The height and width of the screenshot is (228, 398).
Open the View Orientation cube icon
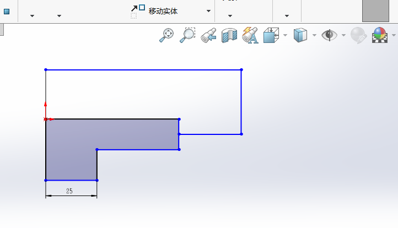click(271, 35)
